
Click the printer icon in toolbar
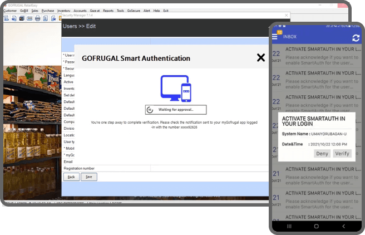(37, 18)
